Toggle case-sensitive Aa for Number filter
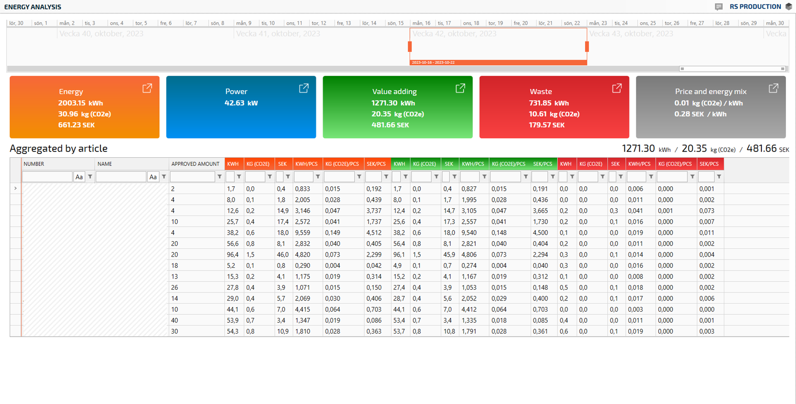796x404 pixels. [79, 177]
